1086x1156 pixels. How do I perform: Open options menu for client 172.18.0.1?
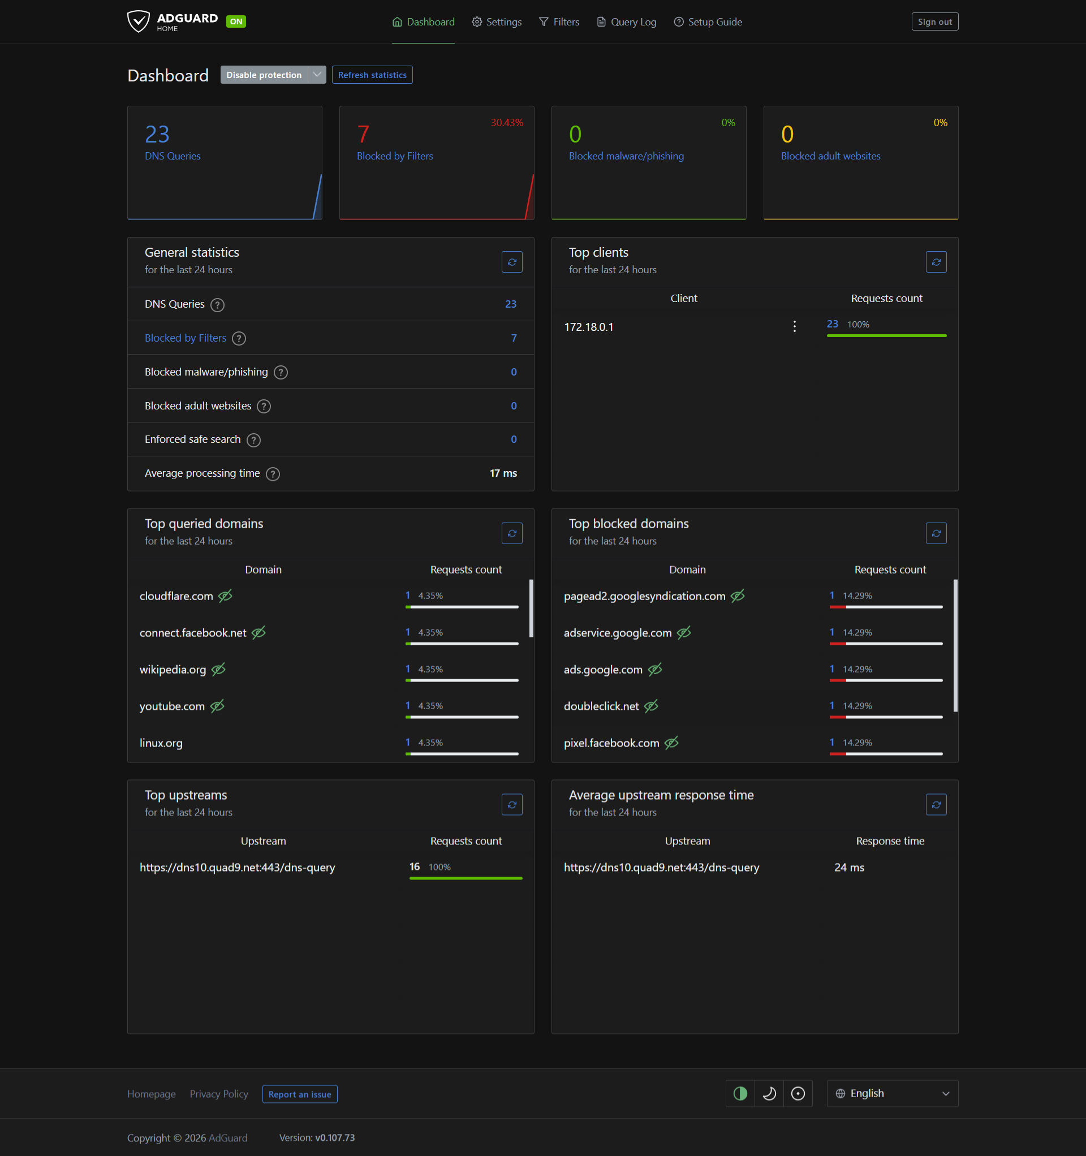pyautogui.click(x=794, y=326)
